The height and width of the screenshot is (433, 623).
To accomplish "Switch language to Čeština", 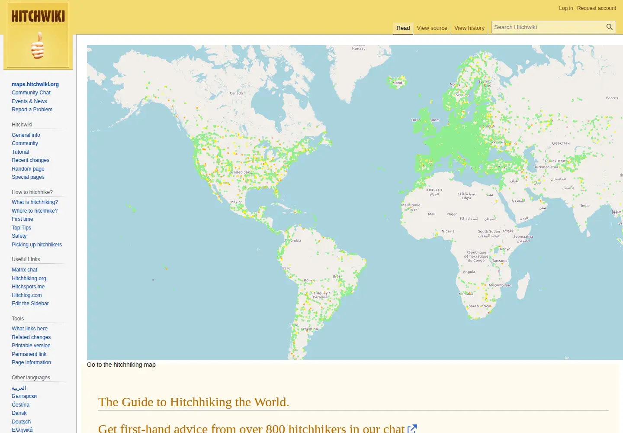I will pos(21,405).
